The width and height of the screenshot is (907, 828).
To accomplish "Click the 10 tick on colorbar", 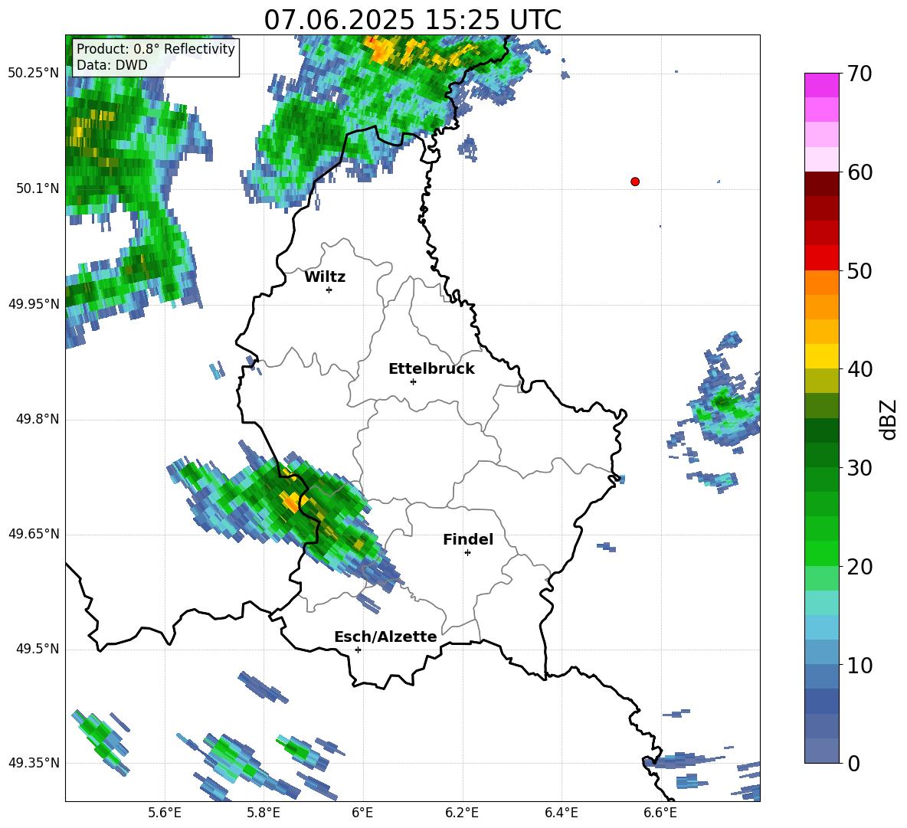I will 859,665.
